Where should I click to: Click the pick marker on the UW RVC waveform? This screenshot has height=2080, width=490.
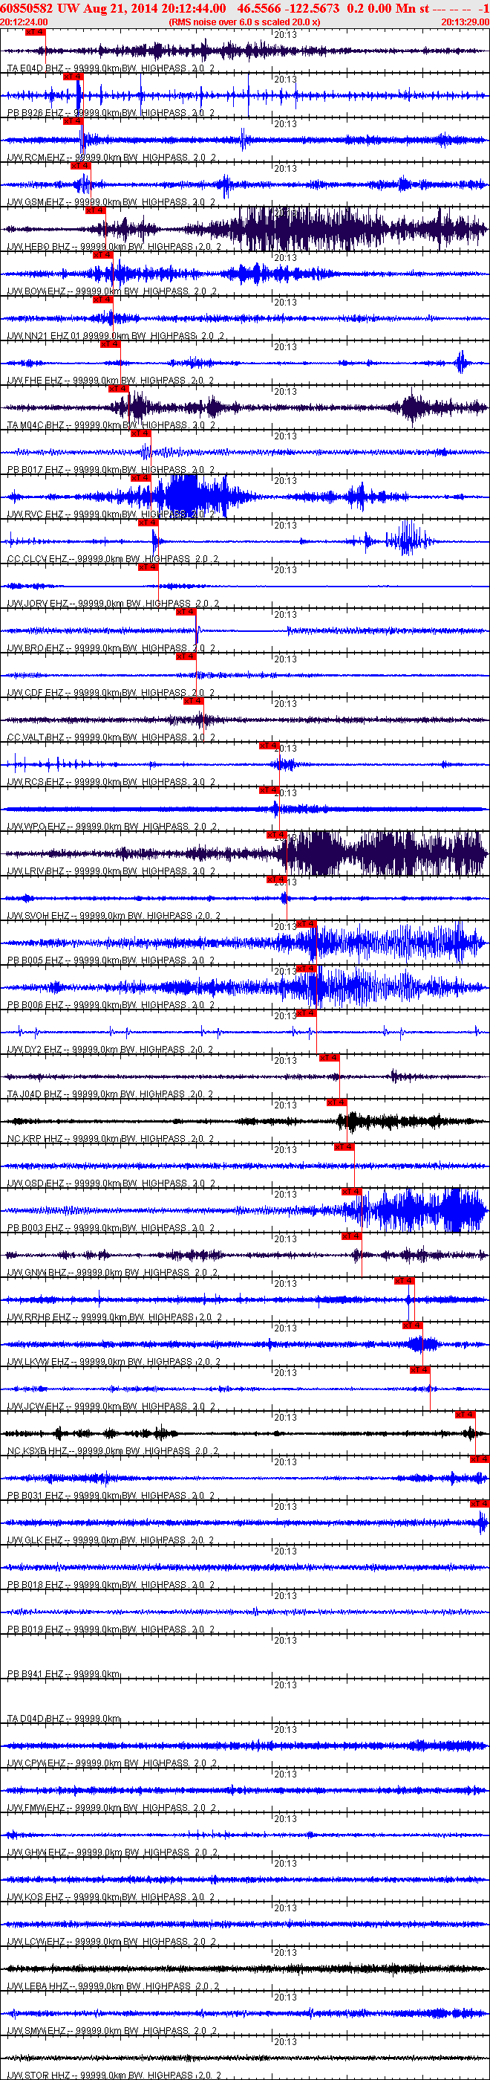[140, 478]
